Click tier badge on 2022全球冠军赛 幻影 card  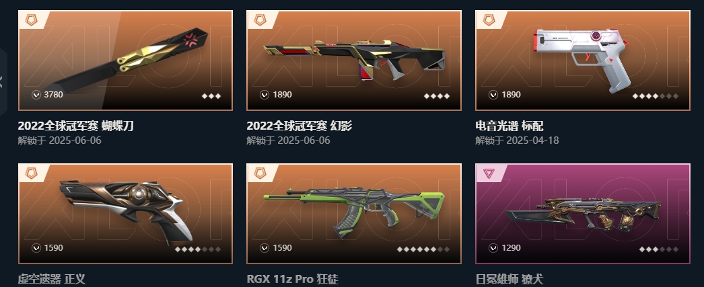tap(260, 19)
